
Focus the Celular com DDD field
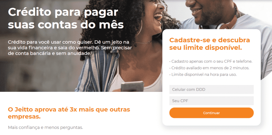[211, 89]
